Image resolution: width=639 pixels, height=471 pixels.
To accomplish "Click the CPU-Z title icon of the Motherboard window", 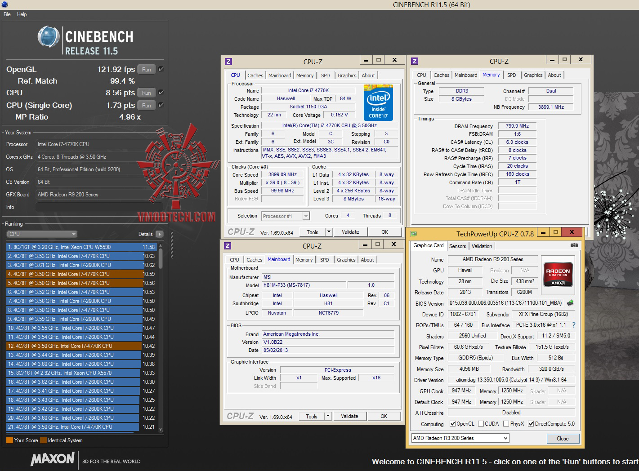I will [228, 246].
